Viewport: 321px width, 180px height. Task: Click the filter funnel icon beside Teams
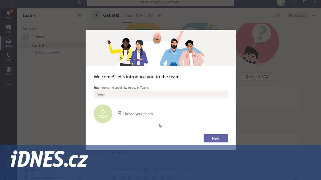tap(80, 16)
